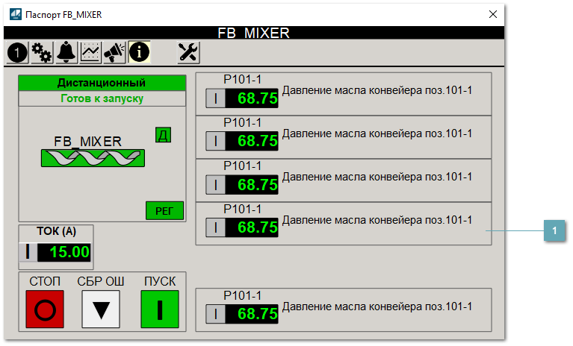Toggle the switch in the topmost P101-1 row
The width and height of the screenshot is (573, 346).
[215, 98]
